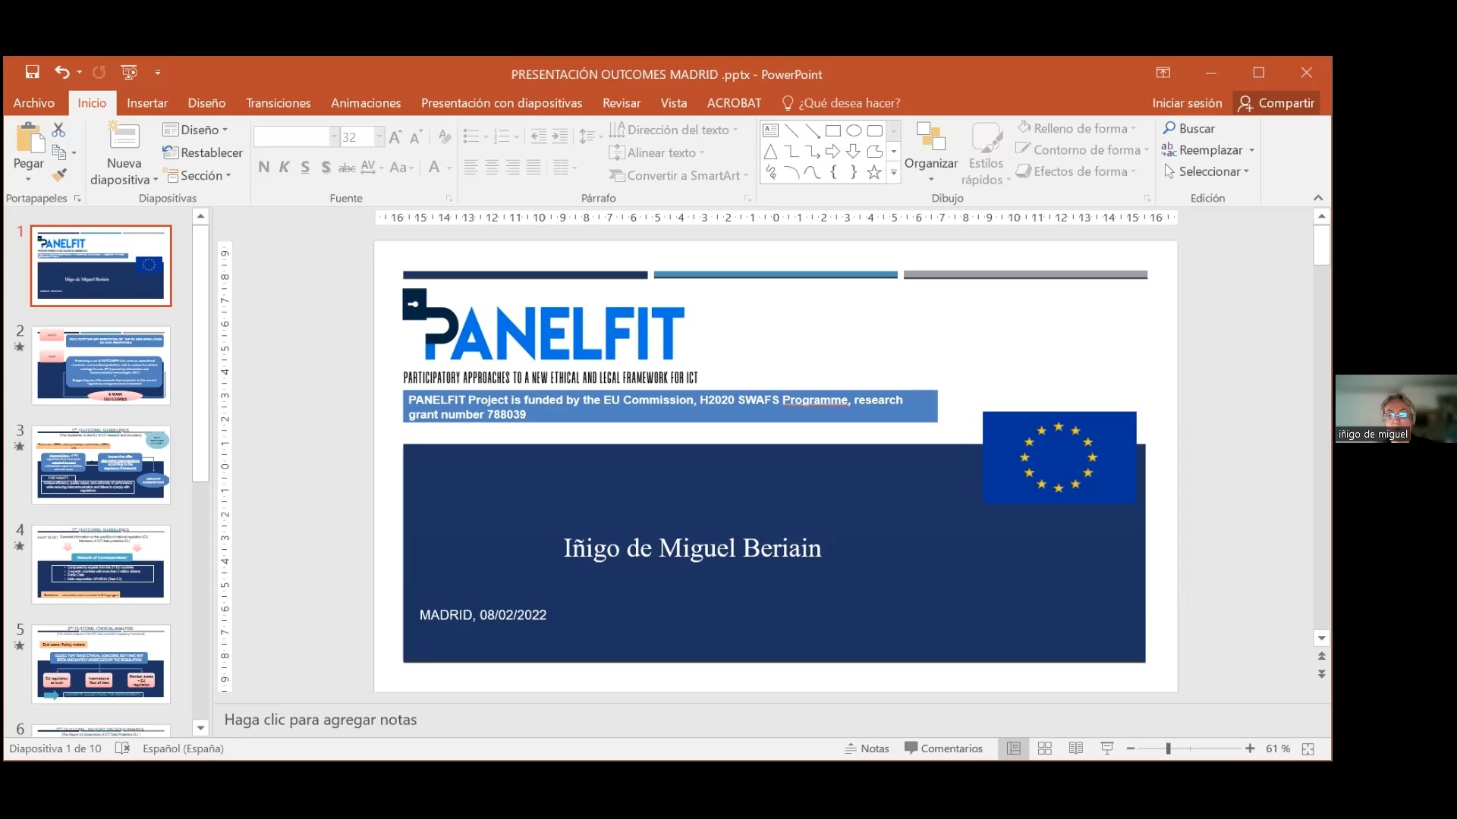Image resolution: width=1457 pixels, height=819 pixels.
Task: Open the Sección dropdown
Action: pyautogui.click(x=197, y=175)
